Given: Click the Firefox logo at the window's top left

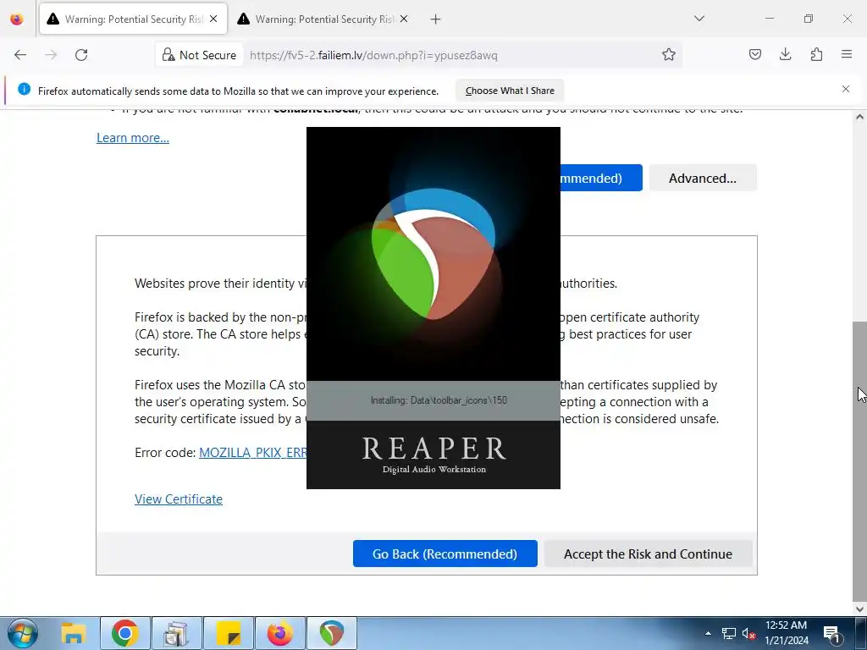Looking at the screenshot, I should click(17, 19).
